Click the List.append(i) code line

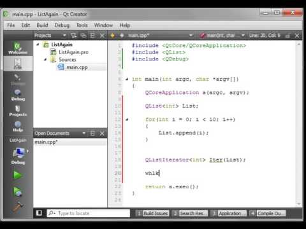184,133
